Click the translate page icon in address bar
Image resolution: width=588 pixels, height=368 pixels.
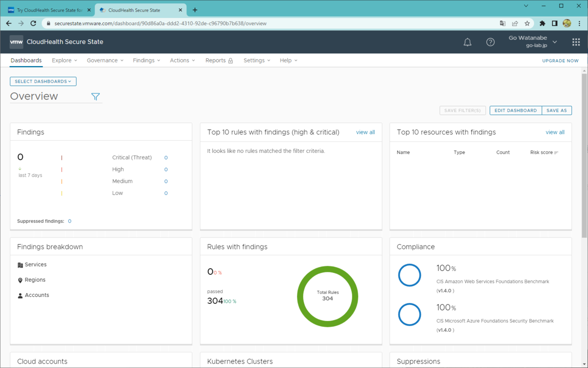503,23
